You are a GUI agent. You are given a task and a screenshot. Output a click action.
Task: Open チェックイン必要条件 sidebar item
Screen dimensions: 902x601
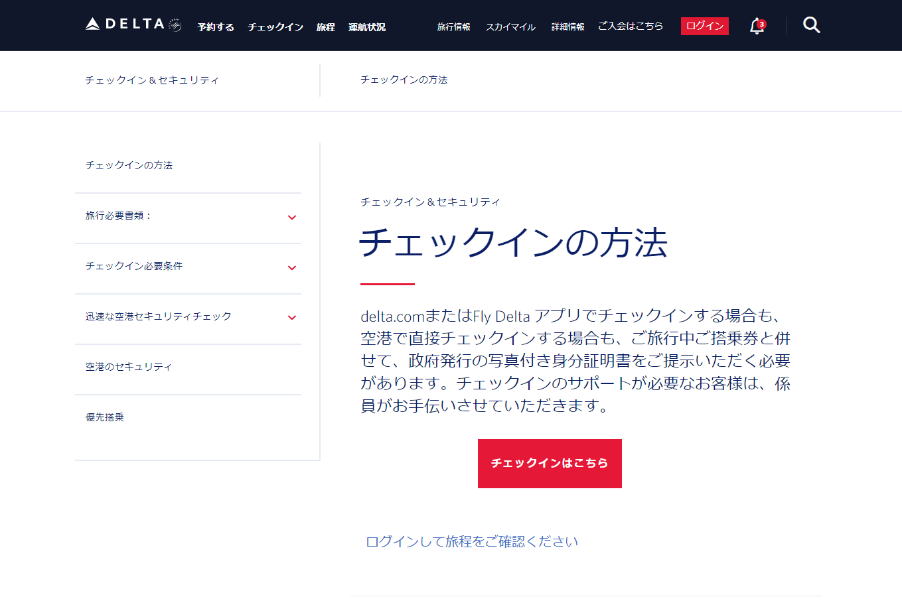[x=134, y=266]
